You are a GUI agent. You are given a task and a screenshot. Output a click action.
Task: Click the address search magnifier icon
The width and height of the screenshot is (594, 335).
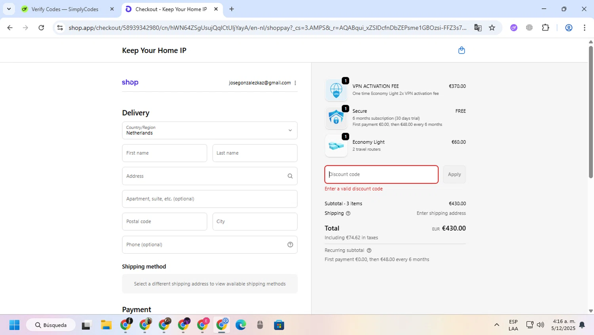[290, 176]
